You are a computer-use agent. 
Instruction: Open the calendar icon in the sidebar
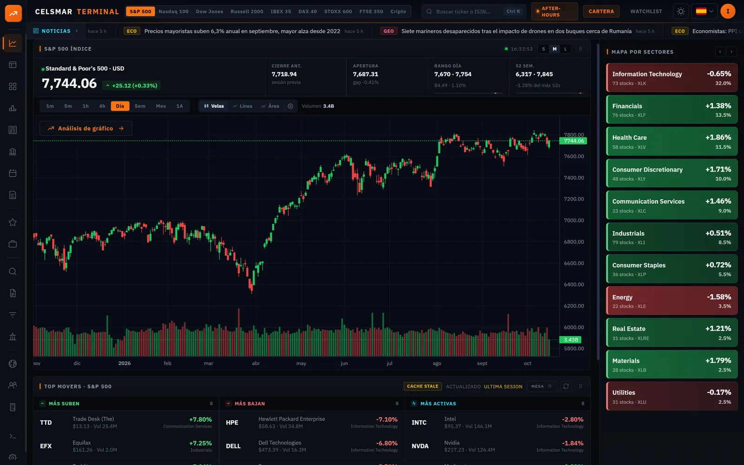(13, 173)
